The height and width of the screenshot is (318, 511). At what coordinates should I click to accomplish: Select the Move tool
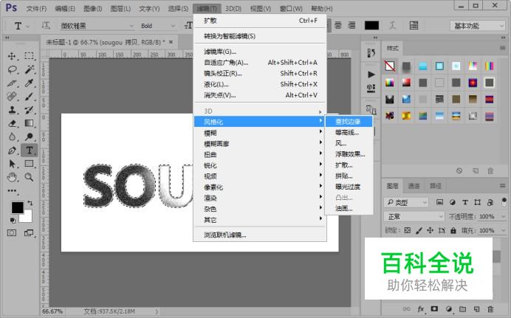[x=12, y=56]
